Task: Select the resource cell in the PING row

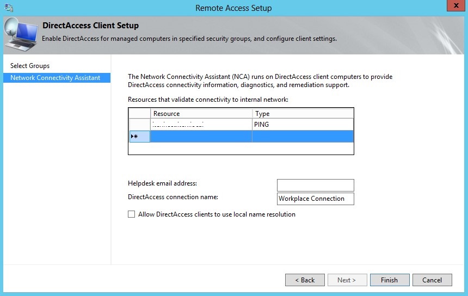Action: 201,125
